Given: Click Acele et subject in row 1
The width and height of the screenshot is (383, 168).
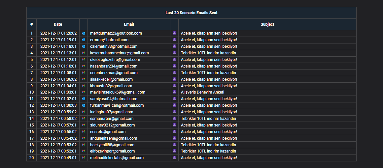Looking at the screenshot, I should pyautogui.click(x=209, y=33).
